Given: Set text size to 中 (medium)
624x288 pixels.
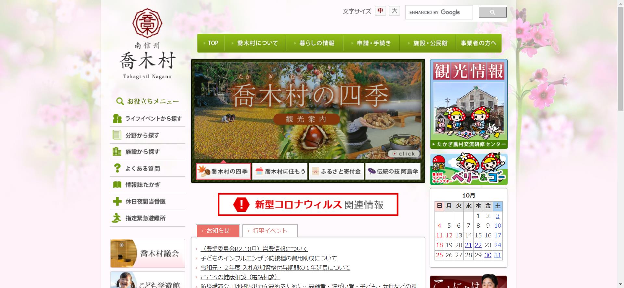Looking at the screenshot, I should coord(380,11).
